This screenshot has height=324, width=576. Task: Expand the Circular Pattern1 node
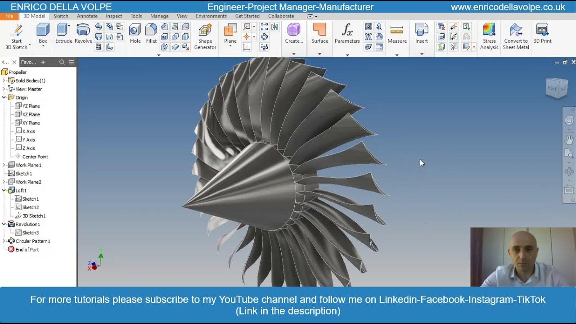(x=4, y=241)
